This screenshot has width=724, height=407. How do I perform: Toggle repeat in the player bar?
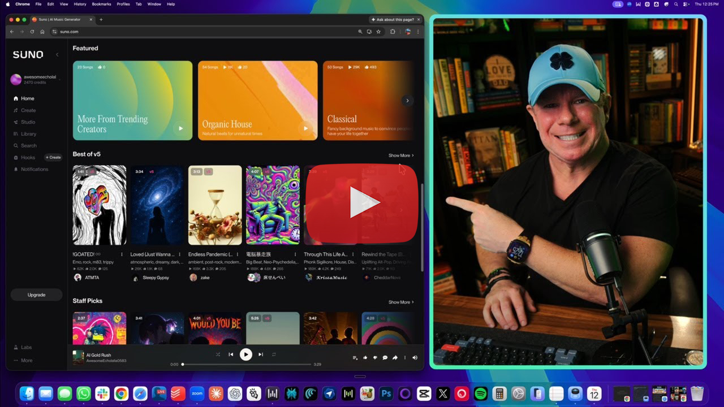274,354
